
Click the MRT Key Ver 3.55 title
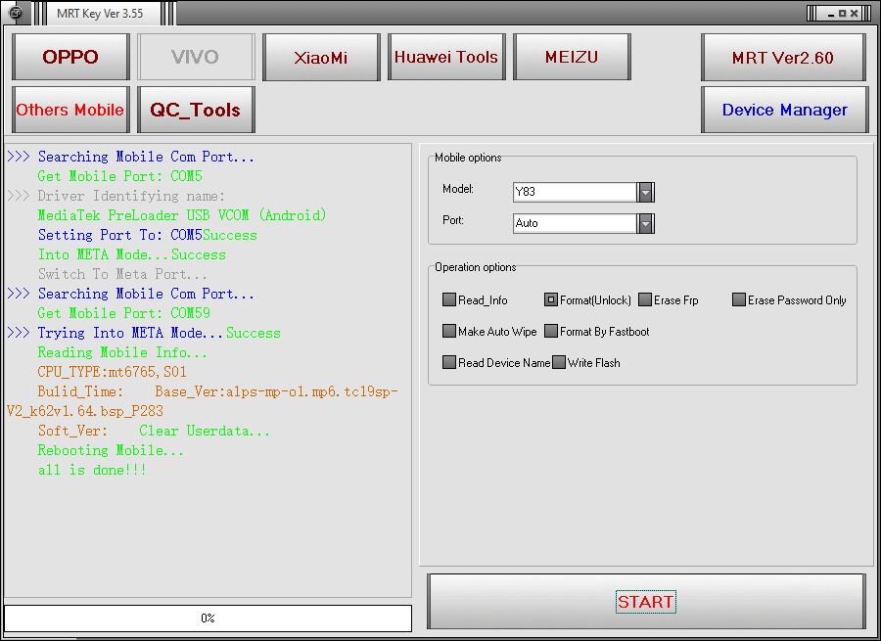(x=100, y=14)
